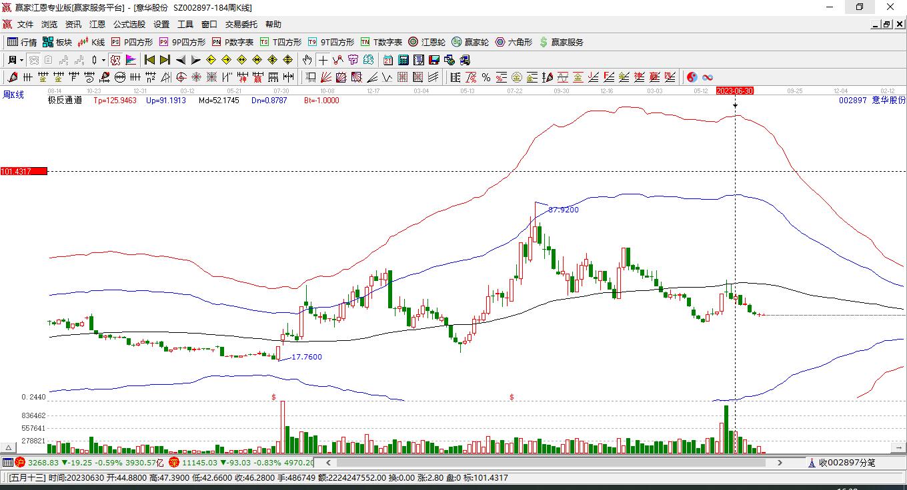Click the yellow diamond right-arrow icon
The width and height of the screenshot is (907, 490).
226,60
